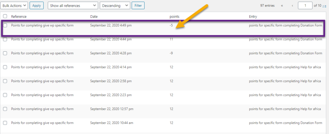The height and width of the screenshot is (134, 329).
Task: Select checkbox for September 22 4:28 pm row
Action: (x=5, y=53)
